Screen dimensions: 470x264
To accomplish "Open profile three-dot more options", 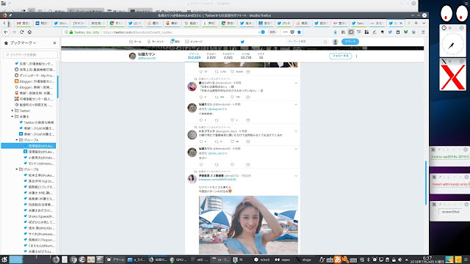I will point(356,56).
